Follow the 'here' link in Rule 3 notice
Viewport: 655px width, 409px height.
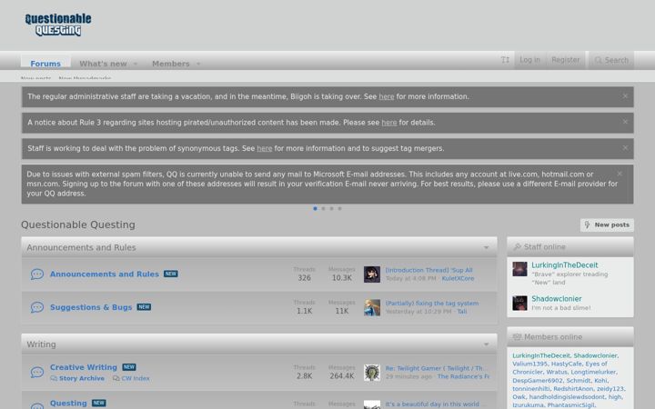pyautogui.click(x=389, y=123)
